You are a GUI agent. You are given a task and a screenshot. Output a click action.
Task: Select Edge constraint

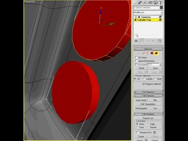tap(148, 124)
